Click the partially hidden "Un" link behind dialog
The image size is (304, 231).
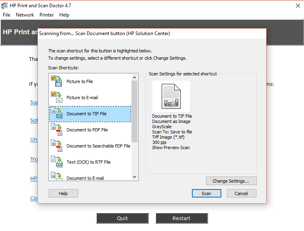tap(34, 139)
